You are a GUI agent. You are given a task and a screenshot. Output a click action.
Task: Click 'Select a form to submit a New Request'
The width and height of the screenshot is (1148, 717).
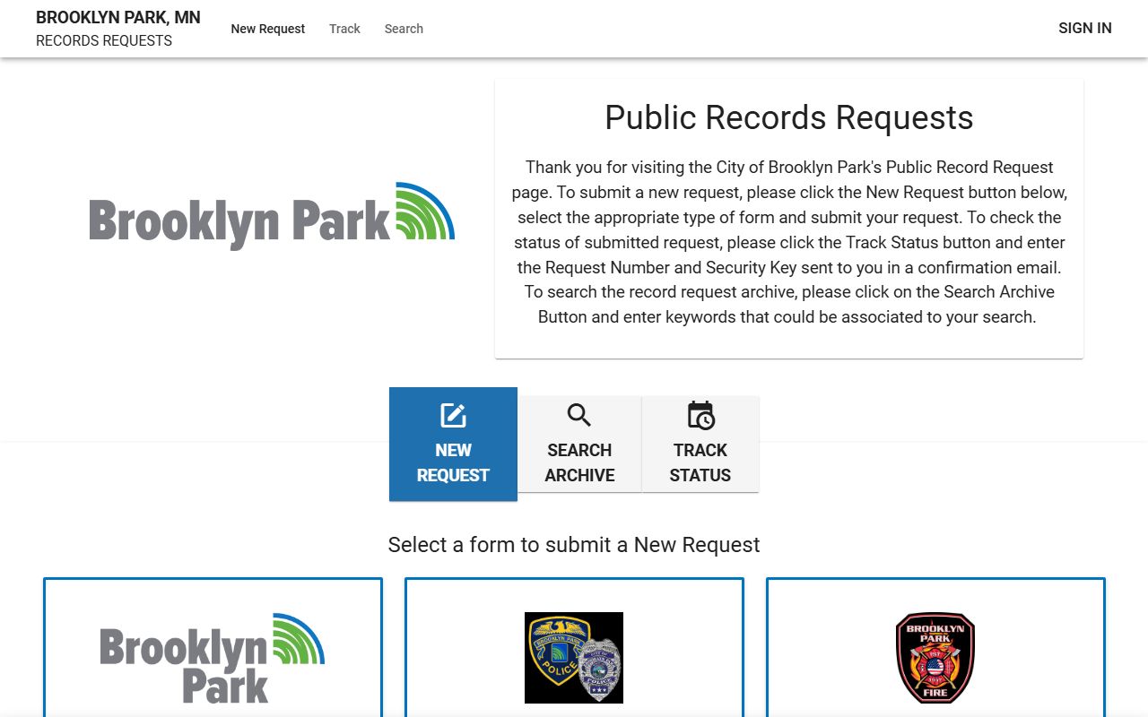574,545
